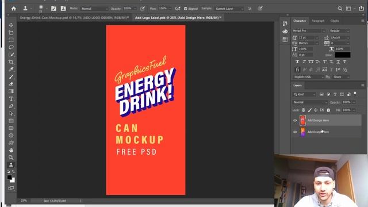Open the blending Mode dropdown in options bar
The height and width of the screenshot is (207, 368).
(x=94, y=9)
